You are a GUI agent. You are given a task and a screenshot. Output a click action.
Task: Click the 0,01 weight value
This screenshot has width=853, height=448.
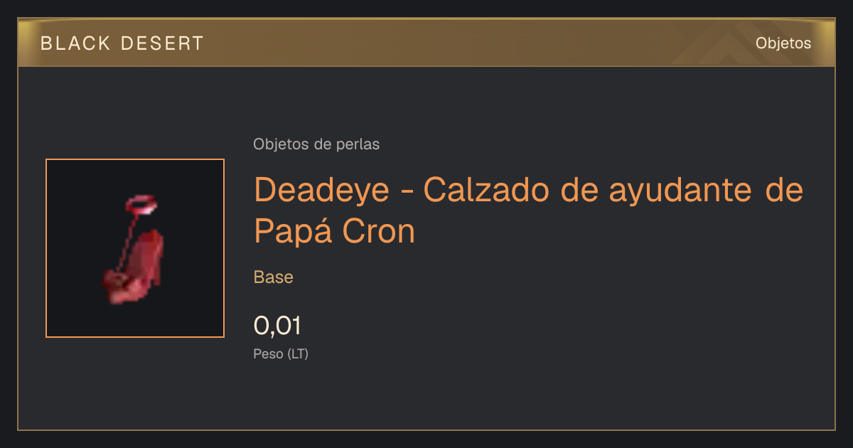point(278,326)
